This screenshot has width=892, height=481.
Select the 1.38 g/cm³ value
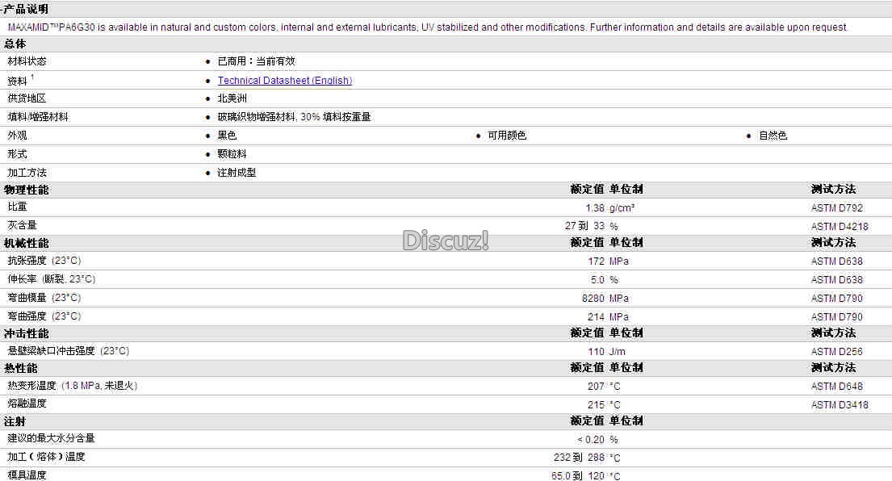(609, 208)
